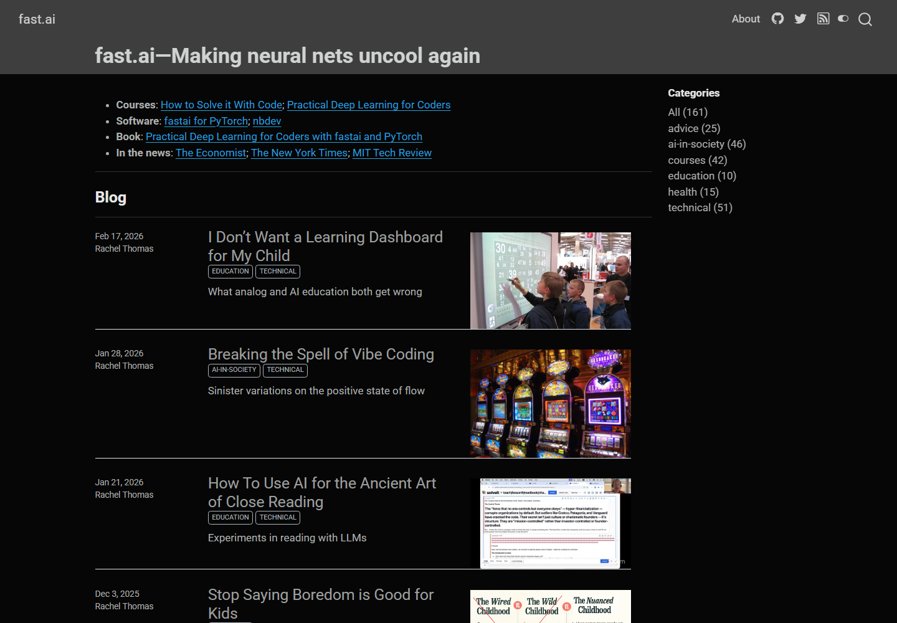The width and height of the screenshot is (897, 623).
Task: Click TECHNICAL tag on Vibe Coding post
Action: click(285, 370)
